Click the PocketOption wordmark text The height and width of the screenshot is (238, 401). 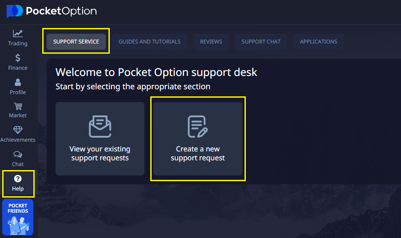61,11
